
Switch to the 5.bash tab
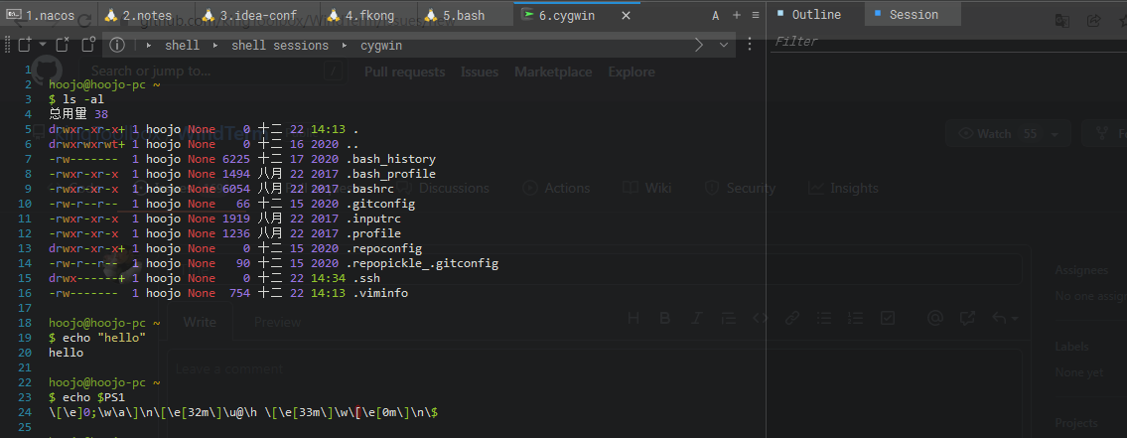467,14
